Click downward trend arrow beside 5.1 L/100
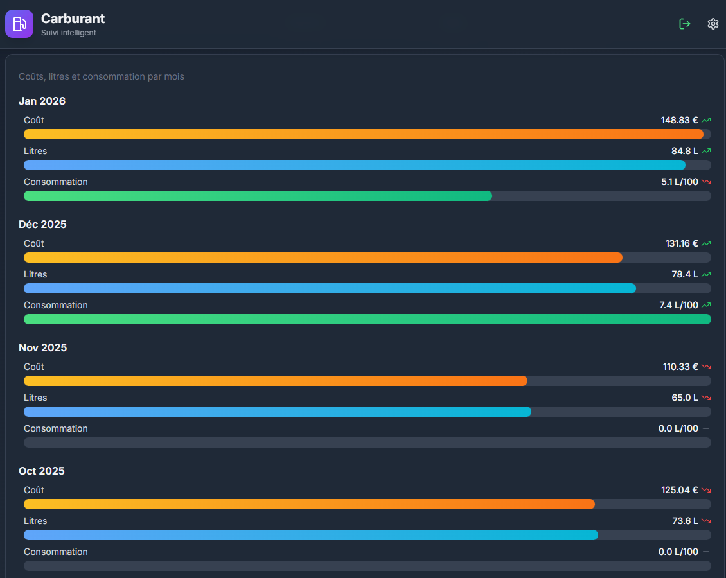Viewport: 726px width, 578px height. pos(706,182)
